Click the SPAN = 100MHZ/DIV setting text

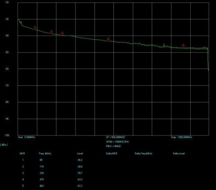tap(117, 142)
